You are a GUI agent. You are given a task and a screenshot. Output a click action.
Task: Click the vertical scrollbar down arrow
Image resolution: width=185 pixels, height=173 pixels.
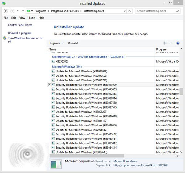(181, 152)
